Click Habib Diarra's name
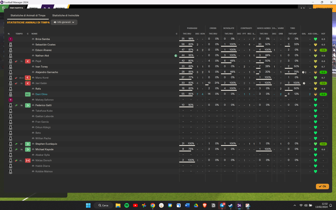The image size is (336, 210). pyautogui.click(x=43, y=166)
